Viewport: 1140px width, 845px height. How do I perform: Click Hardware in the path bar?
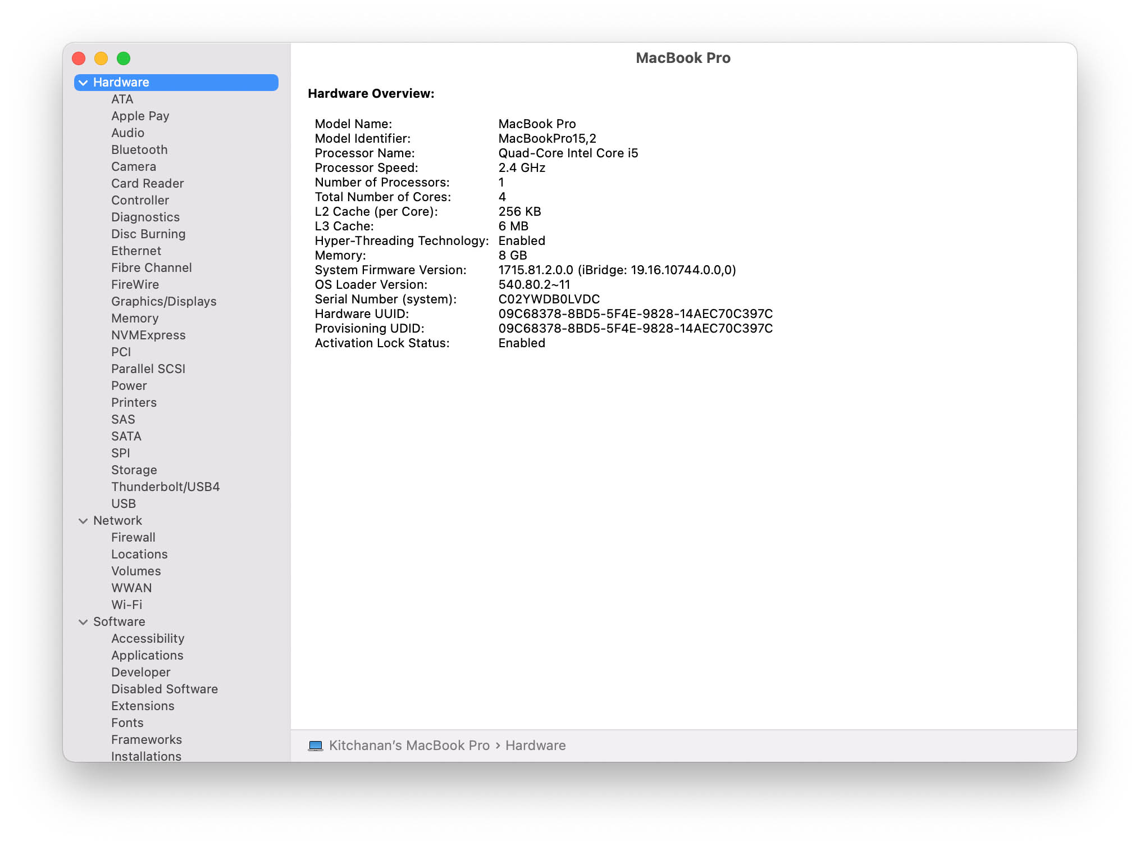(x=536, y=746)
